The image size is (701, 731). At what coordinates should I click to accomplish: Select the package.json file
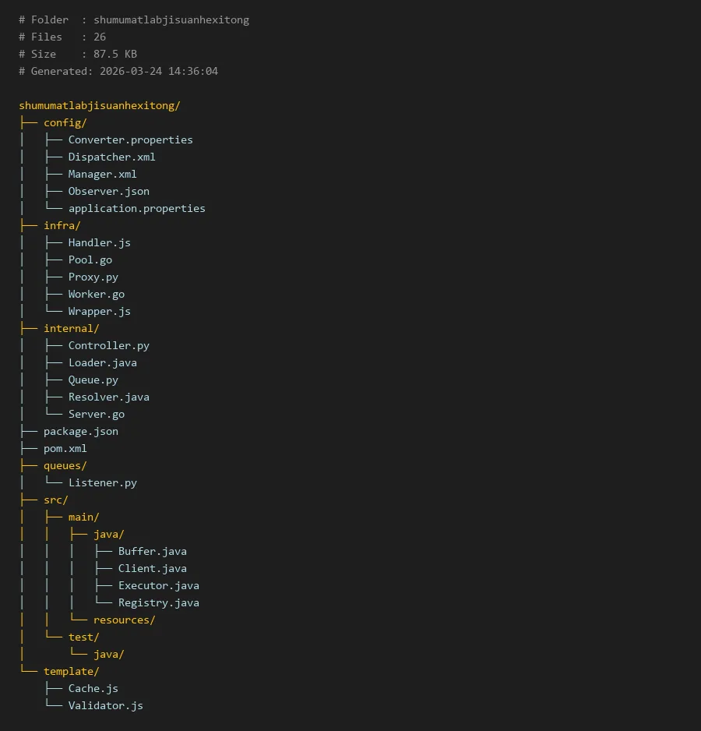coord(80,431)
